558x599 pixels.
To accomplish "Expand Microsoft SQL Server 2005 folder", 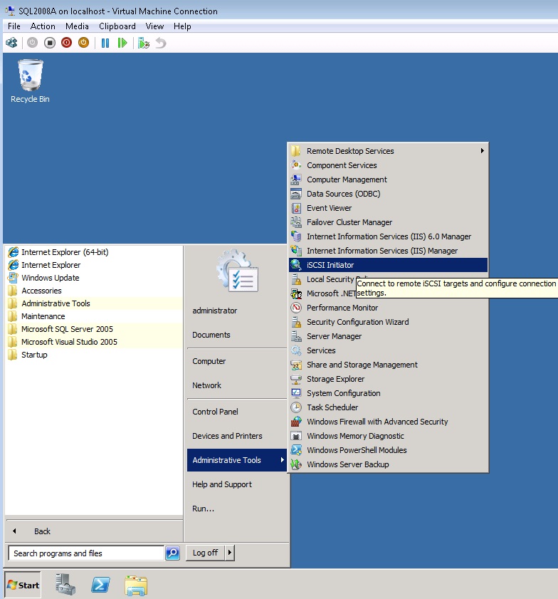I will (95, 329).
